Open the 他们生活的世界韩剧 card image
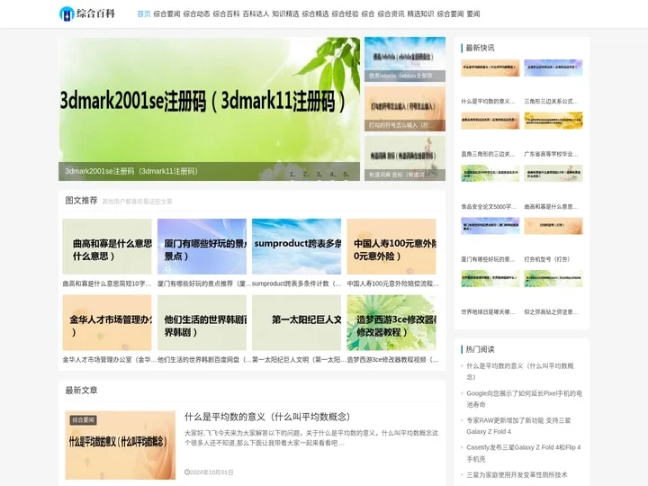648x486 pixels. (202, 322)
